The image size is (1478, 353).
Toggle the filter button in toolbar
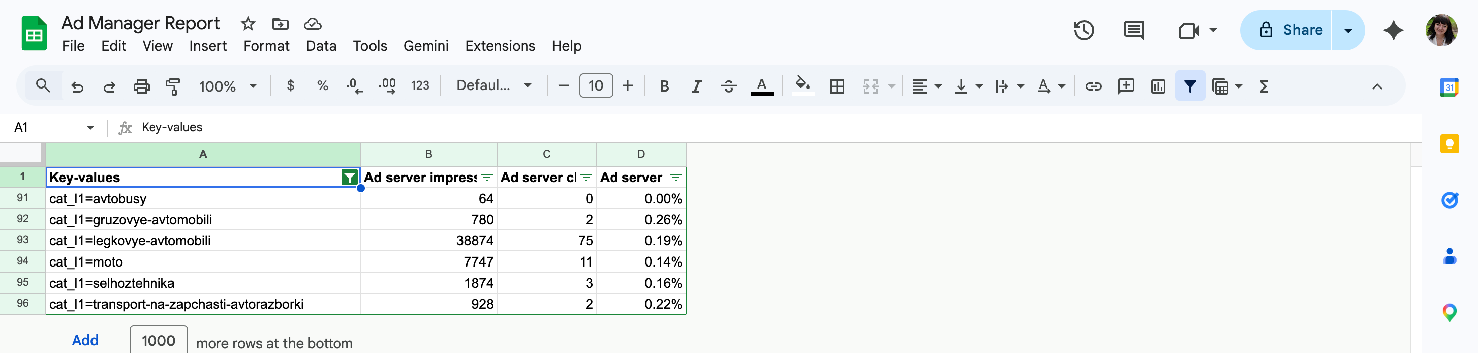coord(1189,86)
